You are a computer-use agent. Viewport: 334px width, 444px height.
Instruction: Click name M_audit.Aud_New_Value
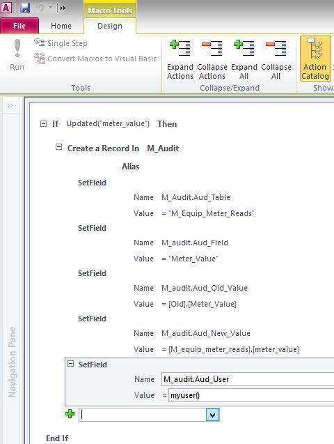[206, 333]
